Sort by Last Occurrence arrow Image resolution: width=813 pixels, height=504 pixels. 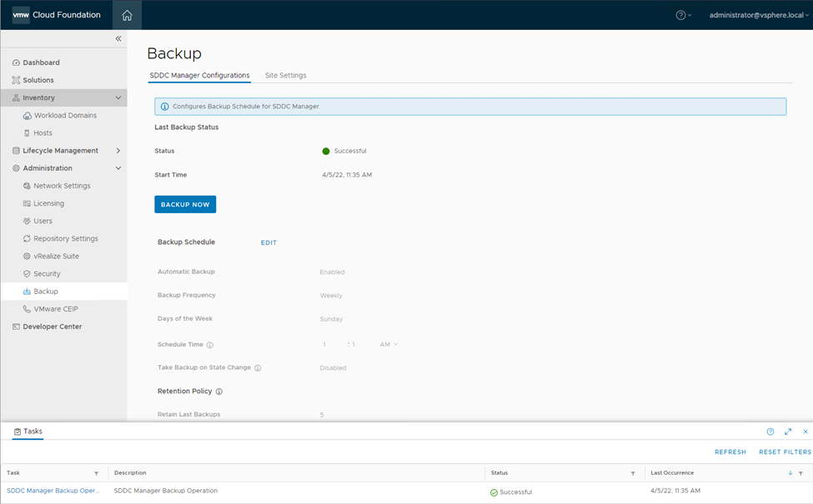tap(790, 473)
